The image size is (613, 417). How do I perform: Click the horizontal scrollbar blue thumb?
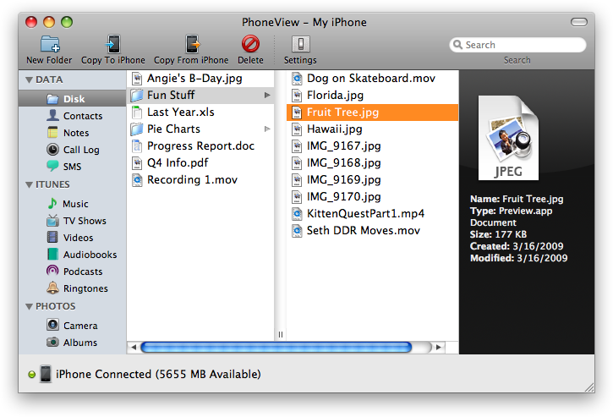pos(276,347)
